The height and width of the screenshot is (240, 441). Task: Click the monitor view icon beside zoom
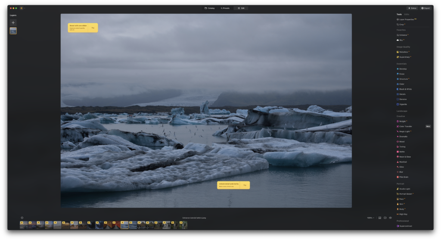[x=380, y=218]
